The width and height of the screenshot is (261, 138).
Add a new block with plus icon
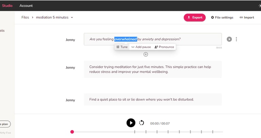[x=146, y=54]
